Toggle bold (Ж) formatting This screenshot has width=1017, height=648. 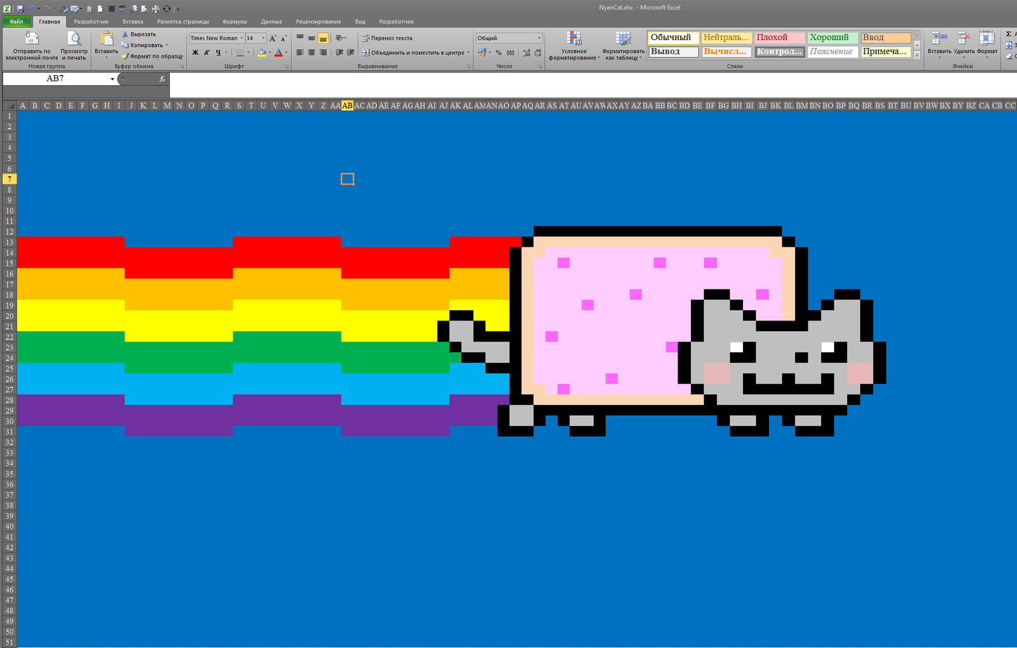coord(195,53)
